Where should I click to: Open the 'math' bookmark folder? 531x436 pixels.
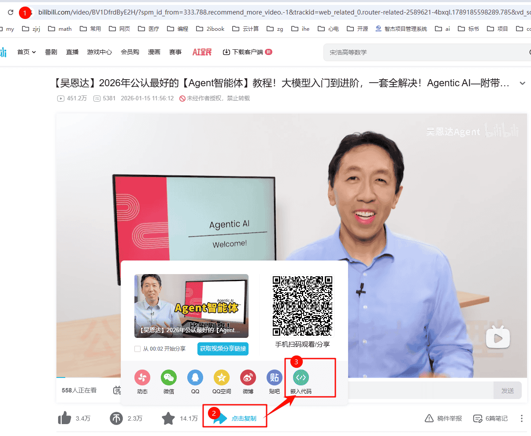[x=60, y=29]
